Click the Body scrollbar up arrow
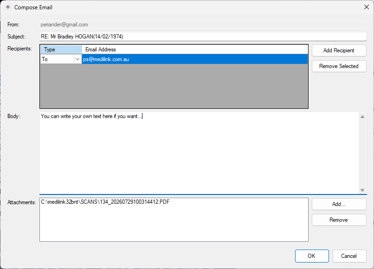 point(362,116)
